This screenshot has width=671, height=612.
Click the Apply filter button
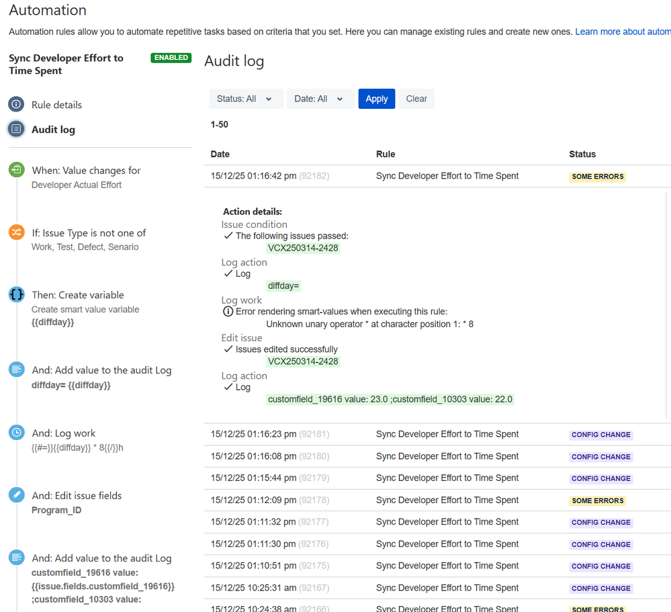[x=377, y=99]
